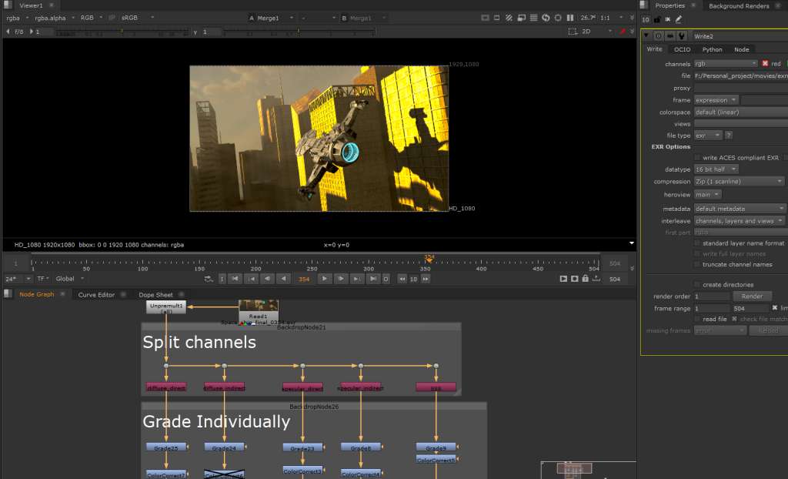Screen dimensions: 788x479
Task: Toggle the limit to range checkbox by frame range
Action: [x=774, y=308]
